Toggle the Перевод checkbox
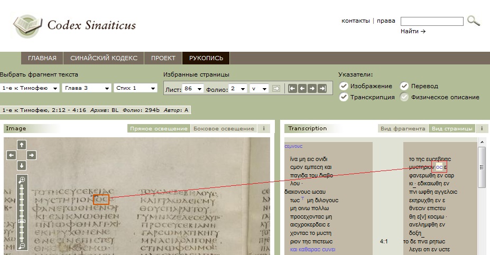Image resolution: width=490 pixels, height=255 pixels. 404,86
